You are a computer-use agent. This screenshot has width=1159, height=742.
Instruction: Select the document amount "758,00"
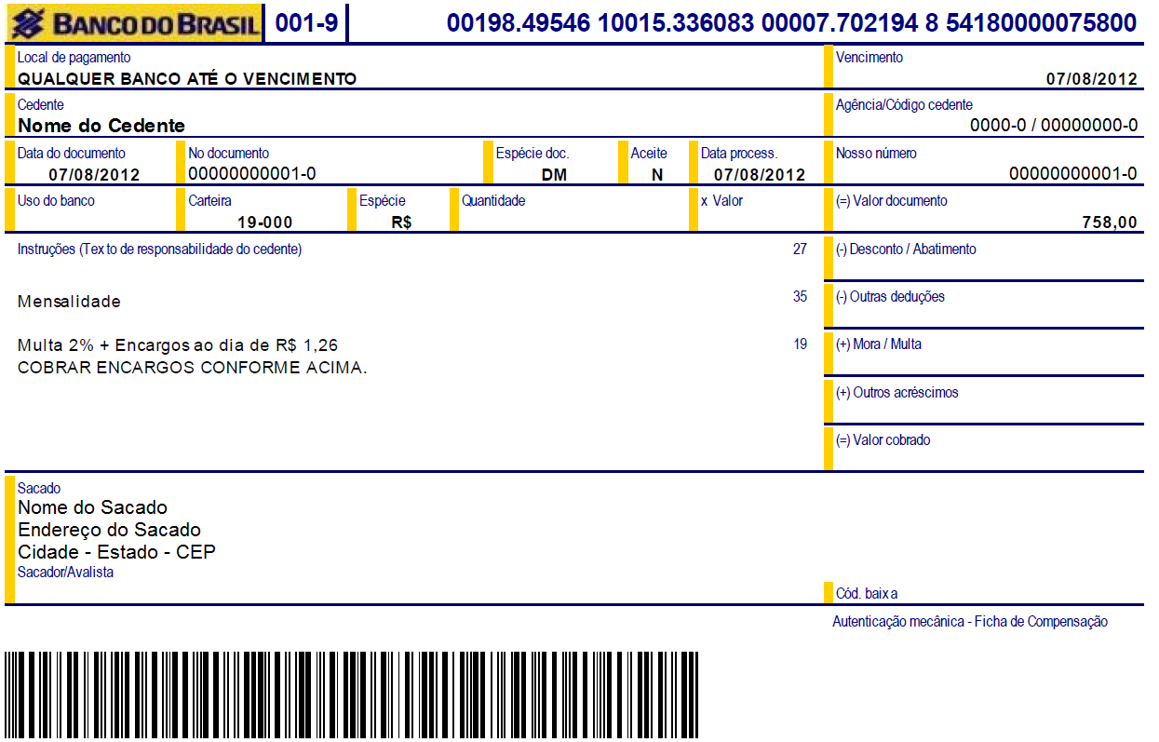(x=1110, y=222)
